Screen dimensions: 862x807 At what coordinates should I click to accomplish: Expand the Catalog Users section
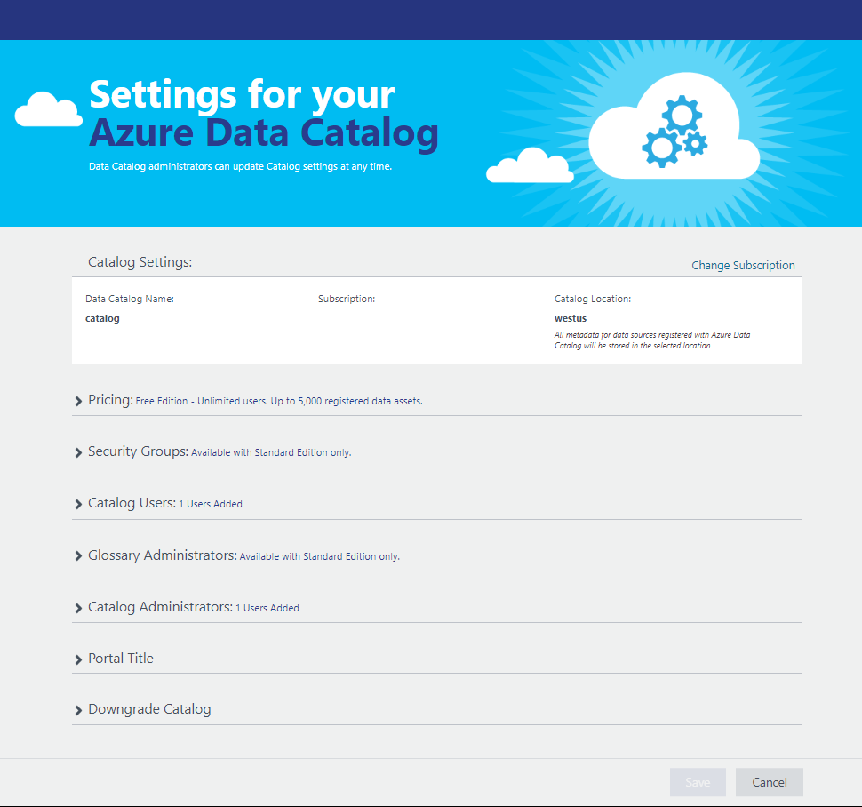point(132,502)
